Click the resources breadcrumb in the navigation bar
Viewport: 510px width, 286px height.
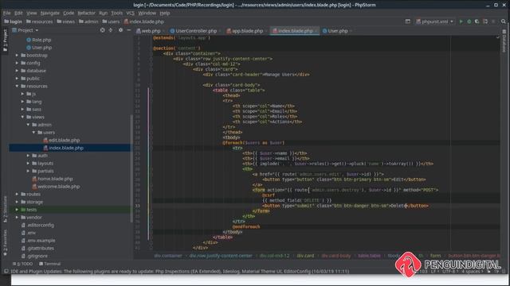[39, 21]
